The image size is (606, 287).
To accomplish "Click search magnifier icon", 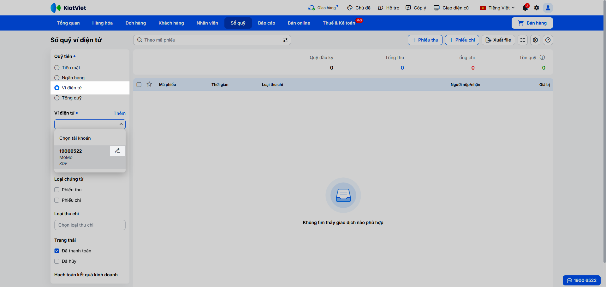I will (x=140, y=40).
